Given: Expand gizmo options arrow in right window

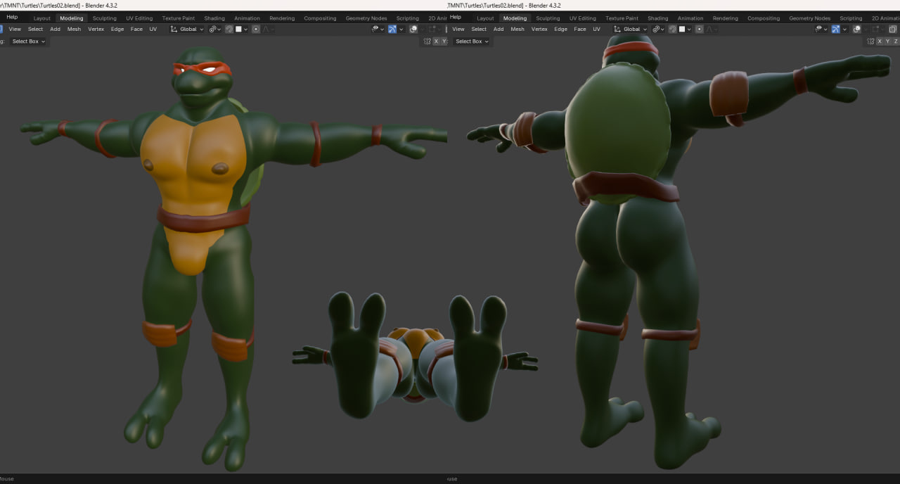Looking at the screenshot, I should point(844,29).
